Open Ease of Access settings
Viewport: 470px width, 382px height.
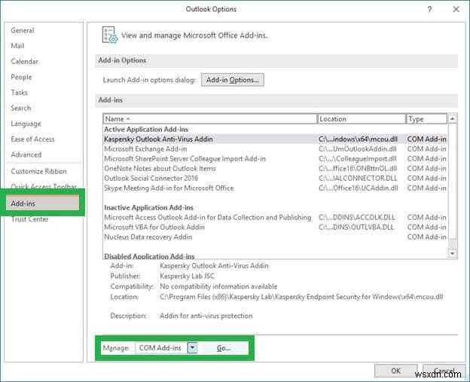32,139
